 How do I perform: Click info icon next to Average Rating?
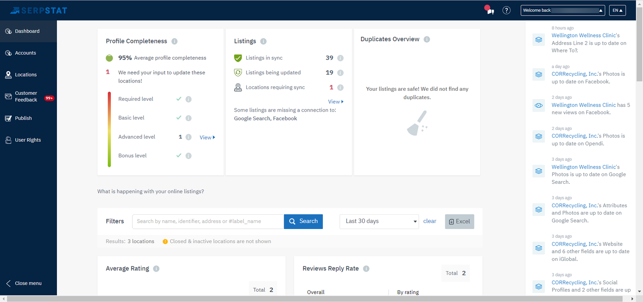pyautogui.click(x=156, y=269)
